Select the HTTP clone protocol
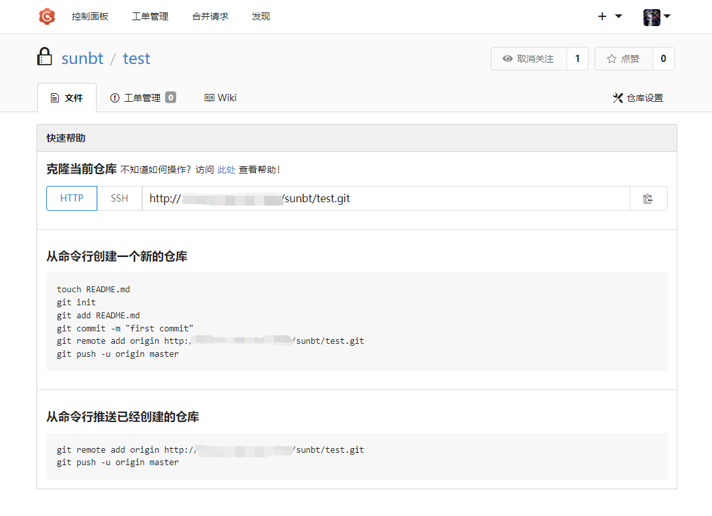Viewport: 712px width, 516px height. pyautogui.click(x=71, y=198)
